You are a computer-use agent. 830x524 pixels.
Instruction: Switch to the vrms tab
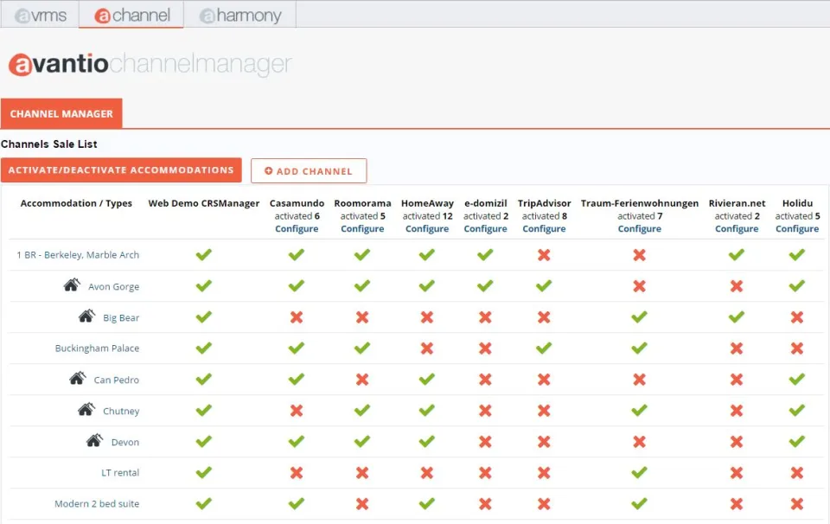41,15
